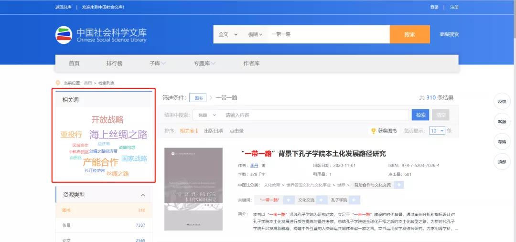Click the main search box containing 一带一路
This screenshot has width=516, height=242.
[x=329, y=34]
